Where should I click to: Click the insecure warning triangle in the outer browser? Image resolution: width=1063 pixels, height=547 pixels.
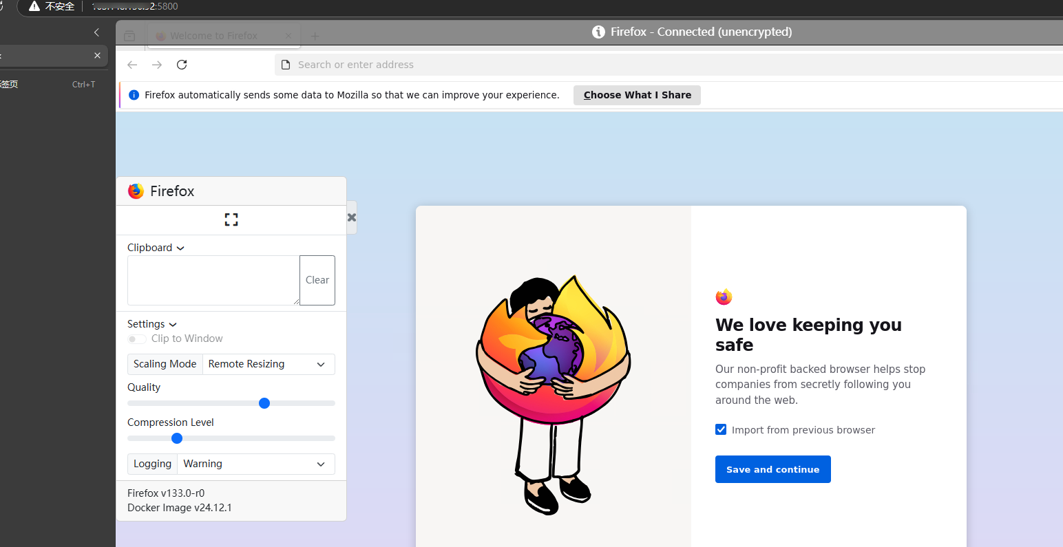34,6
